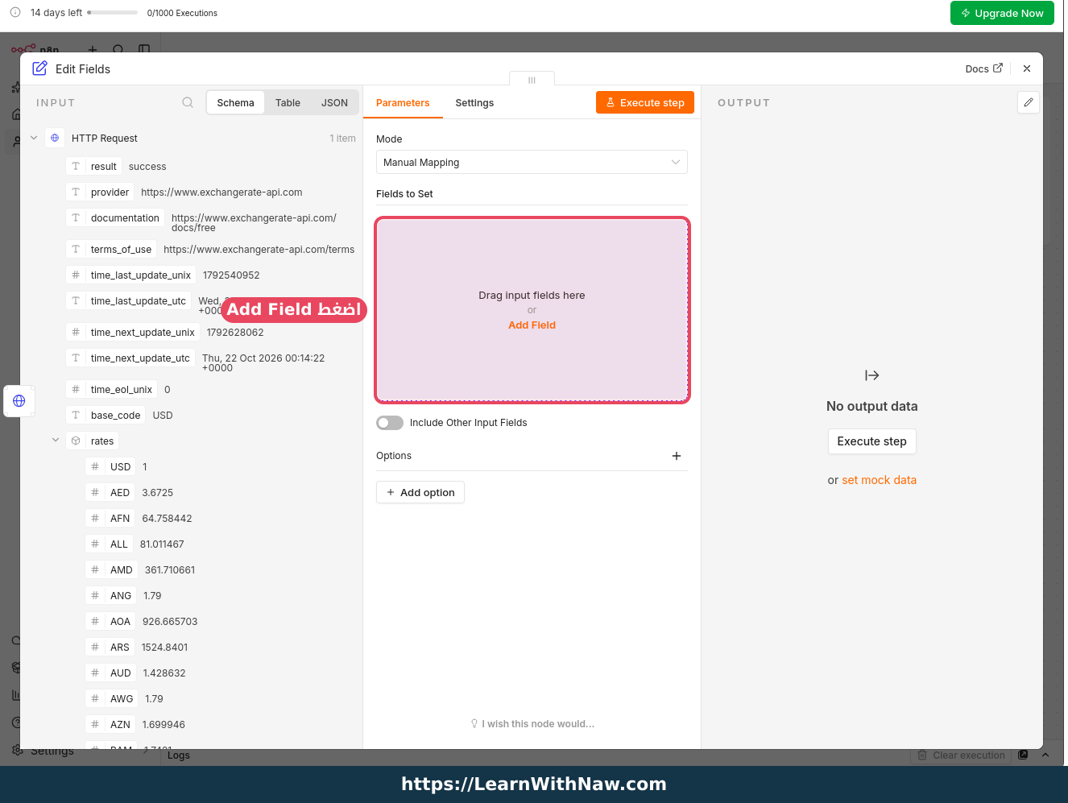Click the pencil edit icon in Output panel
The height and width of the screenshot is (803, 1068).
click(x=1029, y=102)
